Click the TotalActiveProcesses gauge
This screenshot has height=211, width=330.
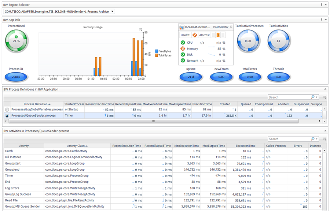tap(248, 41)
